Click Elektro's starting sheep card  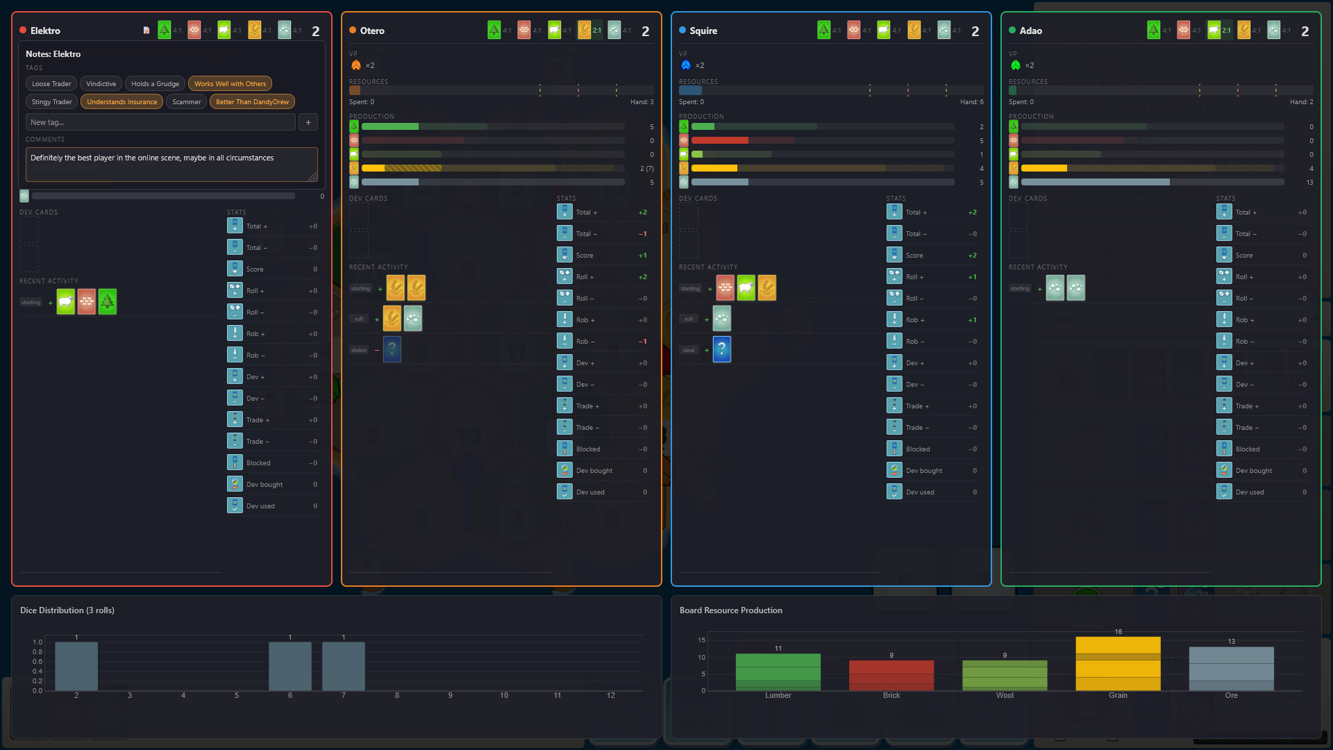point(66,301)
